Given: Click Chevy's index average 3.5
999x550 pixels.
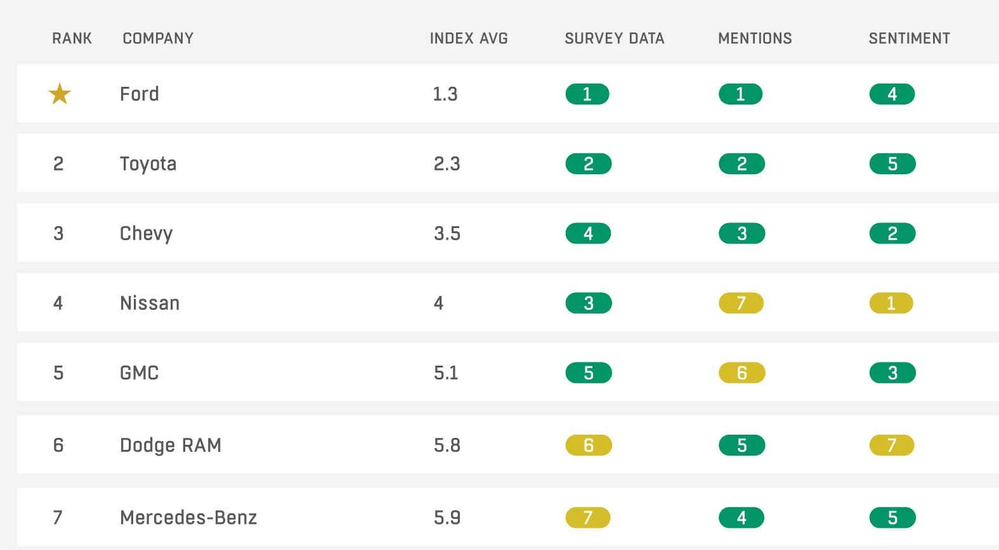Looking at the screenshot, I should [447, 233].
